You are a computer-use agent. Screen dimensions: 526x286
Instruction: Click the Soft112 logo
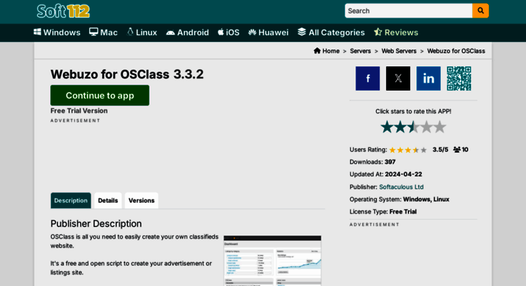pyautogui.click(x=63, y=11)
